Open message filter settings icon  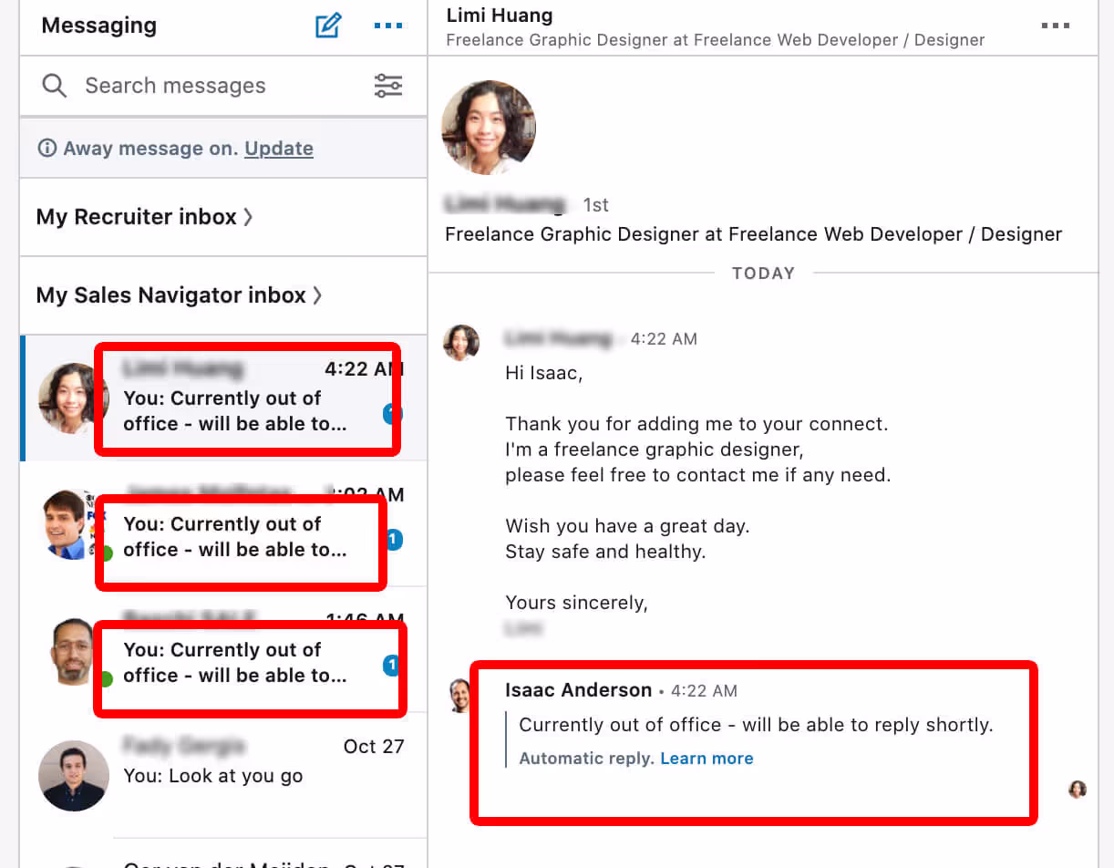click(388, 86)
